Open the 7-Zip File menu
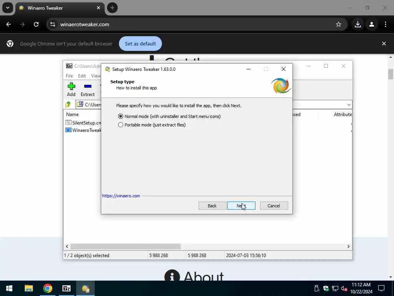 coord(69,76)
